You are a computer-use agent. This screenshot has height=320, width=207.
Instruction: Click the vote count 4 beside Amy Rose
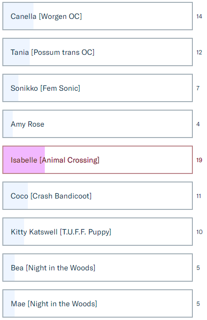click(x=198, y=124)
